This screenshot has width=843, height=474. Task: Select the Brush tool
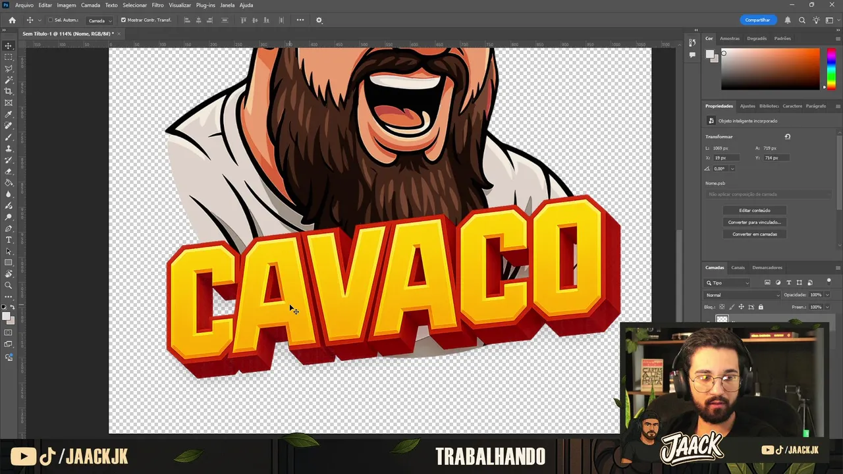(x=9, y=137)
